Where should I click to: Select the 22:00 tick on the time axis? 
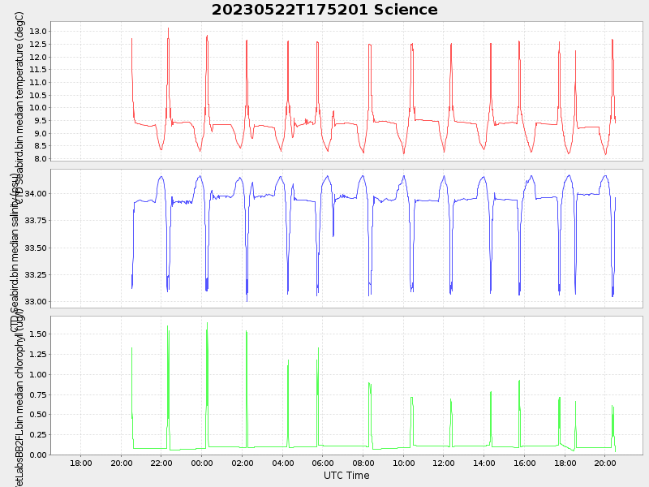(161, 463)
